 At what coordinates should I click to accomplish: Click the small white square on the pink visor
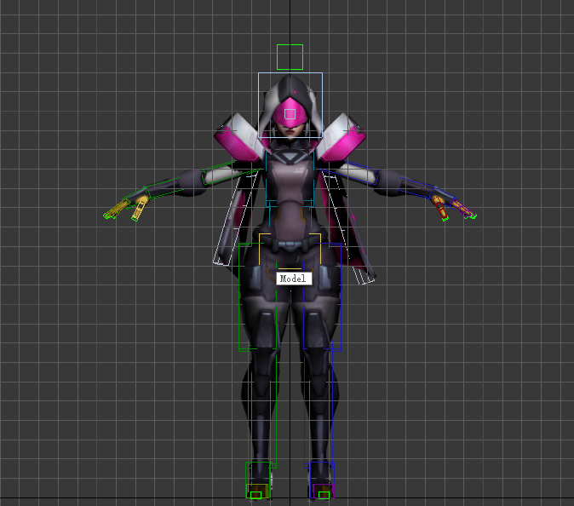290,113
